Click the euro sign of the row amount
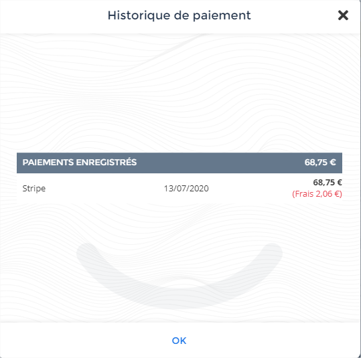The image size is (361, 358). pos(340,183)
